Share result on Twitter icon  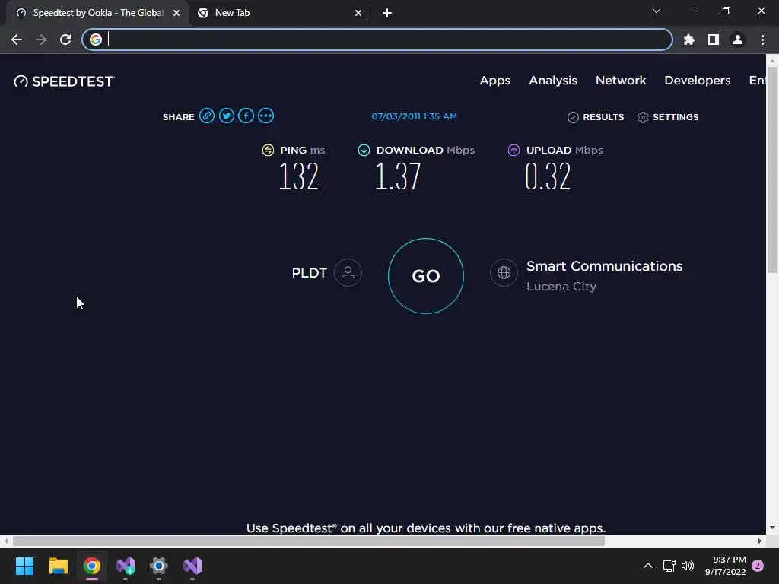click(x=227, y=116)
